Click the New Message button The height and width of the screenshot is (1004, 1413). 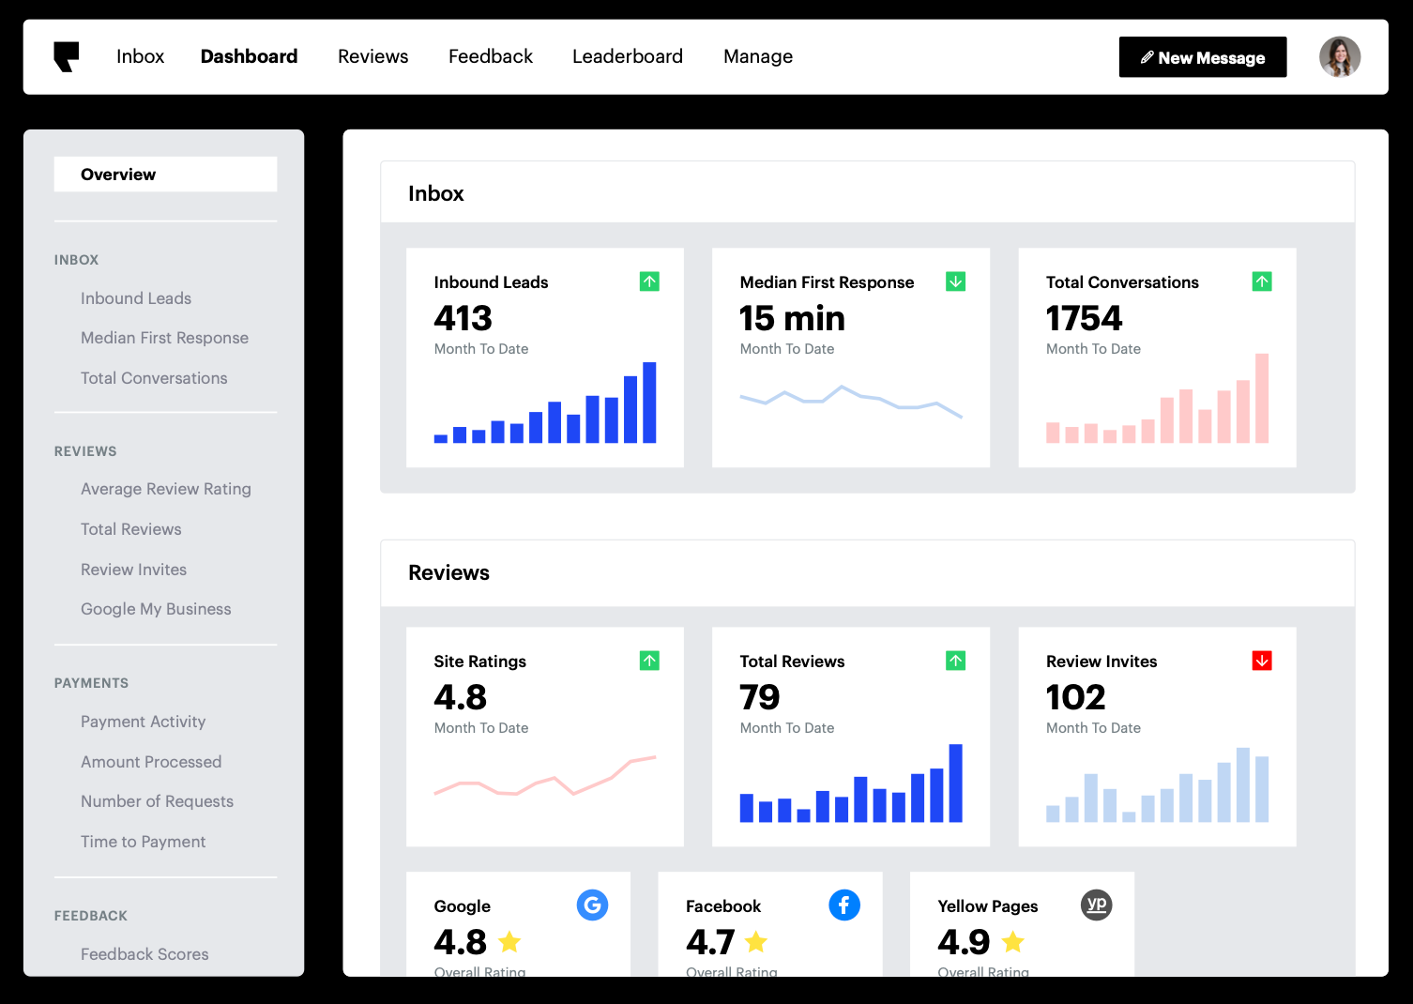pos(1202,56)
